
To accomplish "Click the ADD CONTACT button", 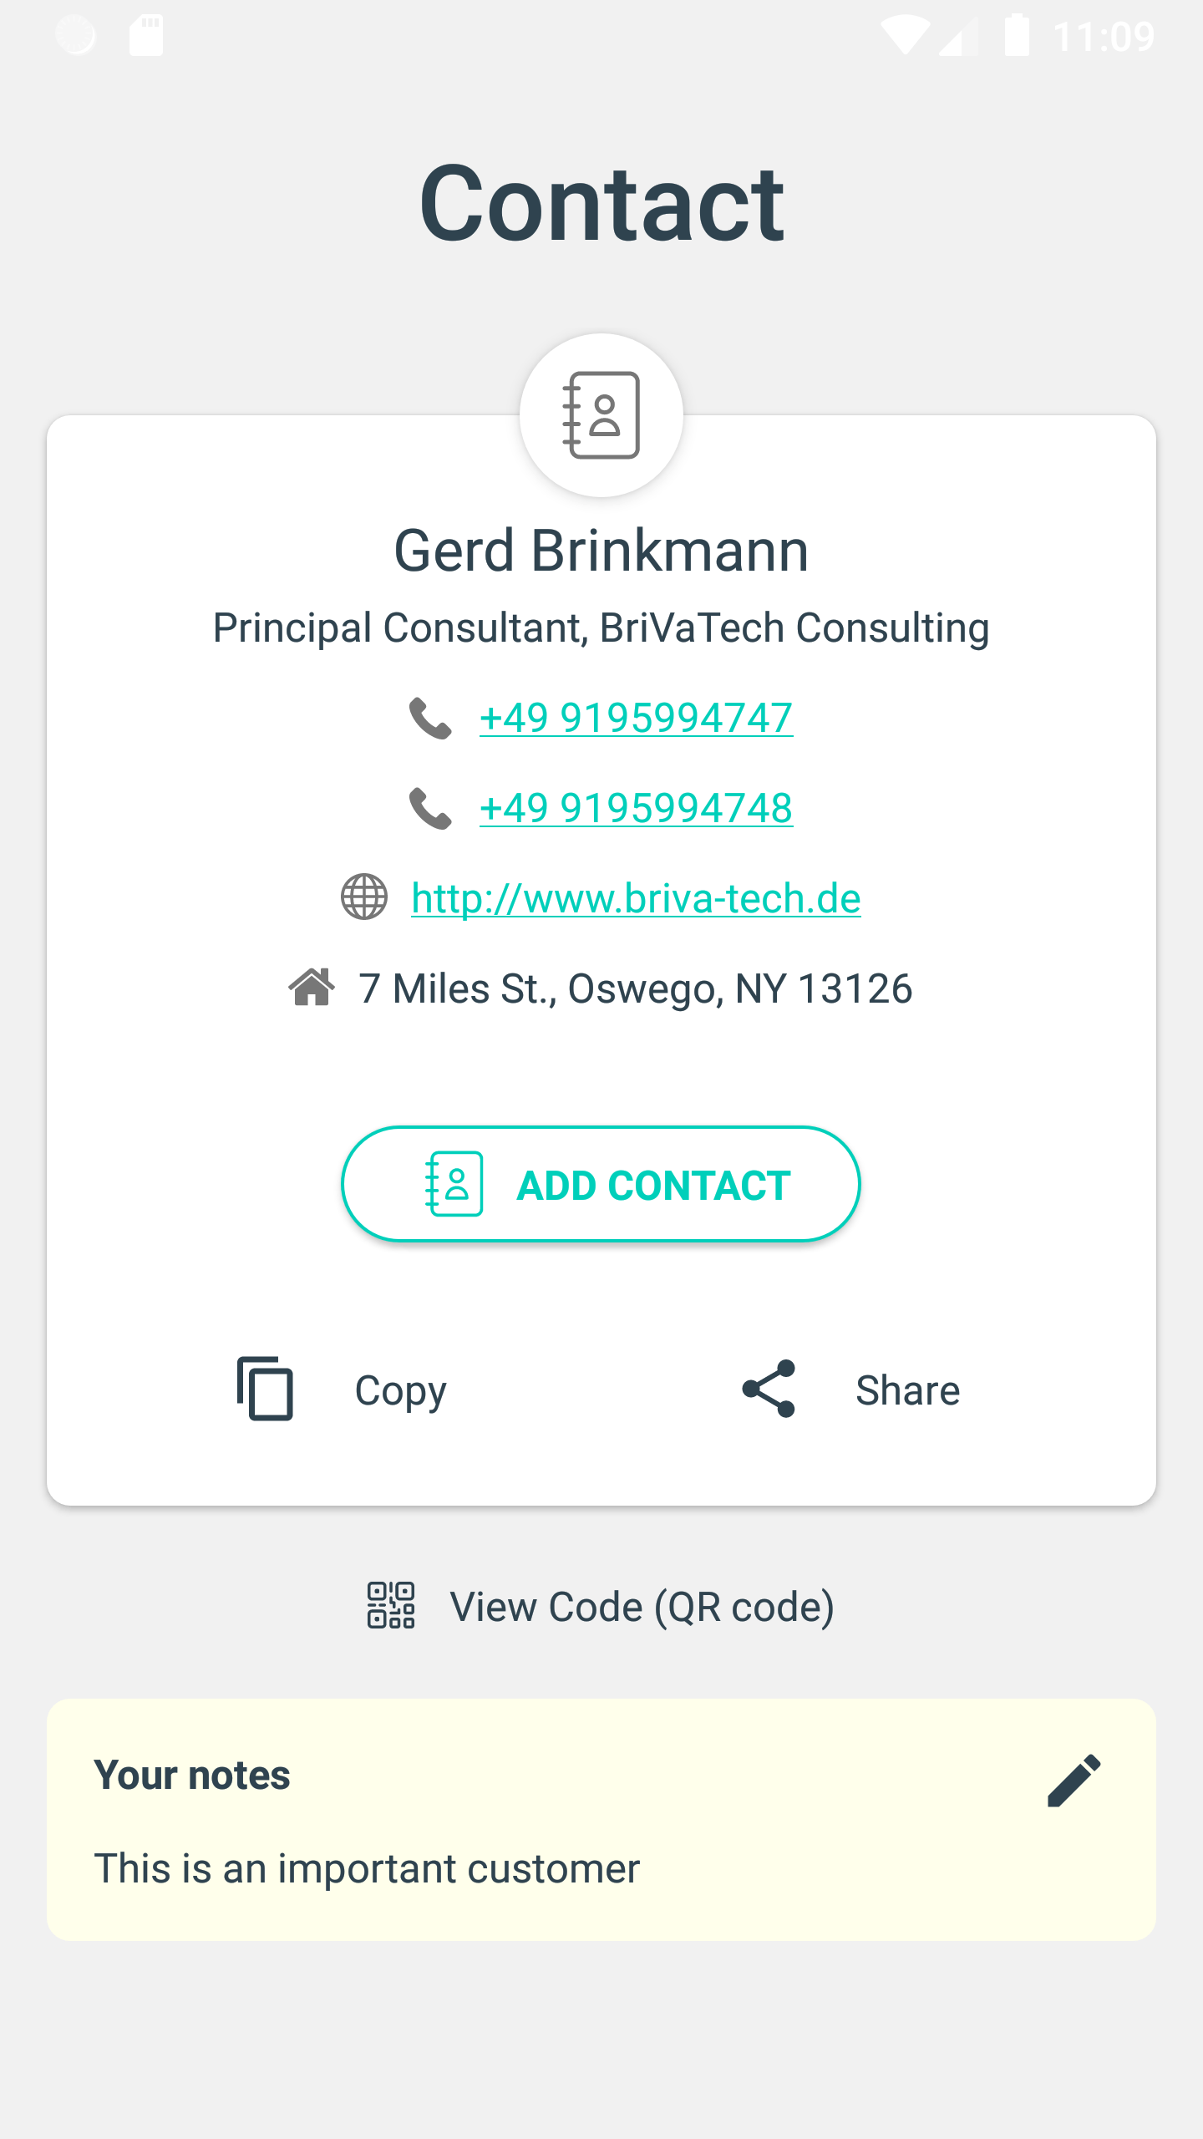I will point(601,1184).
